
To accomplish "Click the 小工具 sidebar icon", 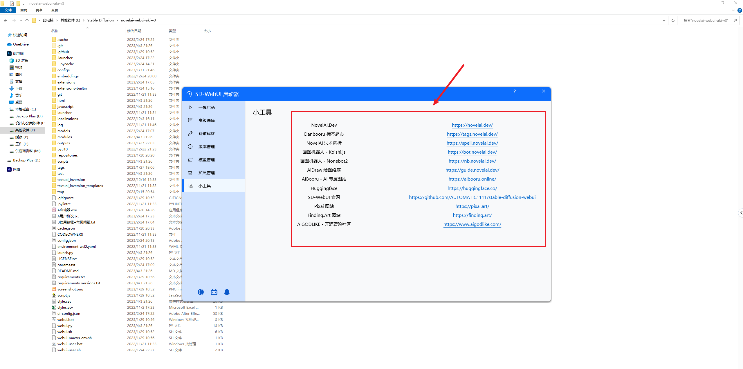I will (x=190, y=186).
